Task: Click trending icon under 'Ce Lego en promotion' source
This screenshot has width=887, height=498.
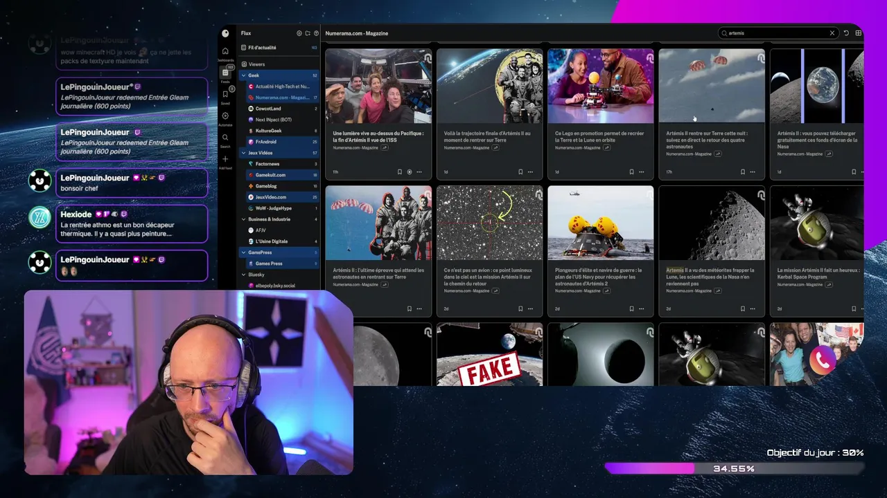Action: [x=606, y=147]
